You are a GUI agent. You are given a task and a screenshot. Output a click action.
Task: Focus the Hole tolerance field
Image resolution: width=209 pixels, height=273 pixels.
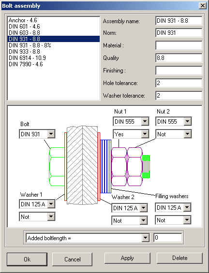click(179, 83)
